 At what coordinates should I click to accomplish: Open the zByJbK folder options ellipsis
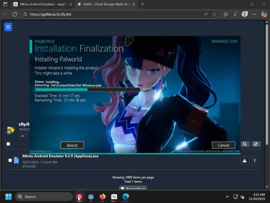[x=22, y=136]
